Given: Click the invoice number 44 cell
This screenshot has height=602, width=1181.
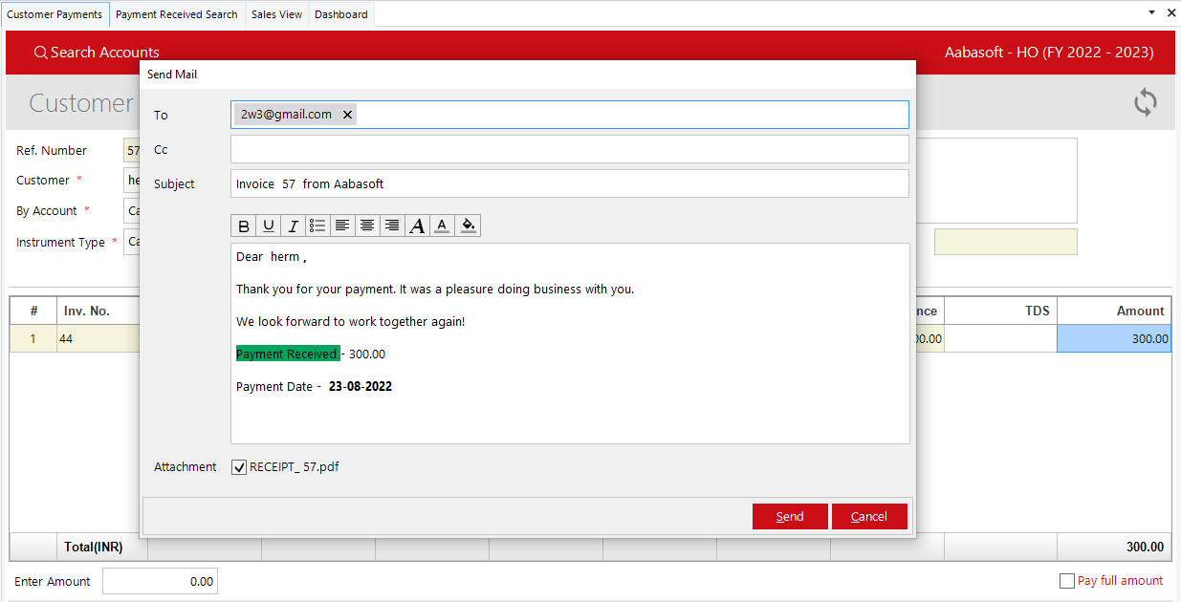Looking at the screenshot, I should [98, 338].
